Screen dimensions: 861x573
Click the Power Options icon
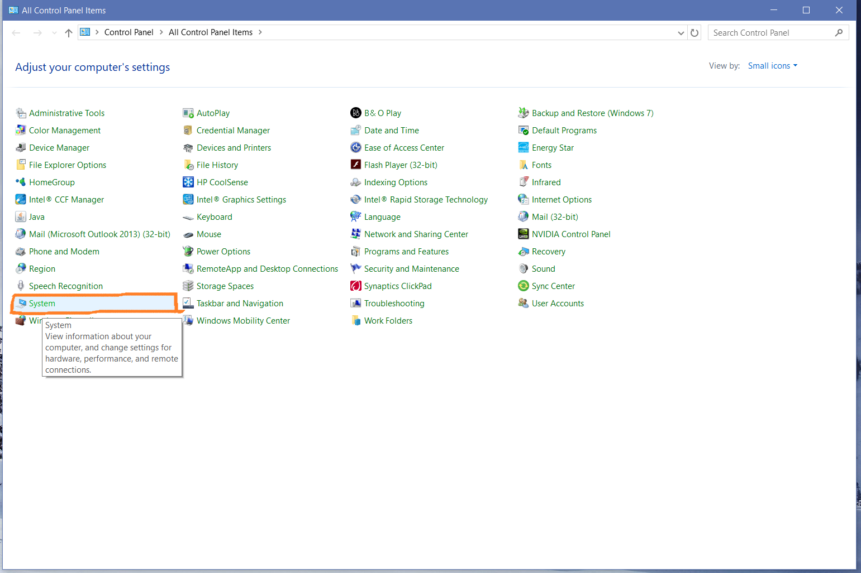(x=188, y=252)
